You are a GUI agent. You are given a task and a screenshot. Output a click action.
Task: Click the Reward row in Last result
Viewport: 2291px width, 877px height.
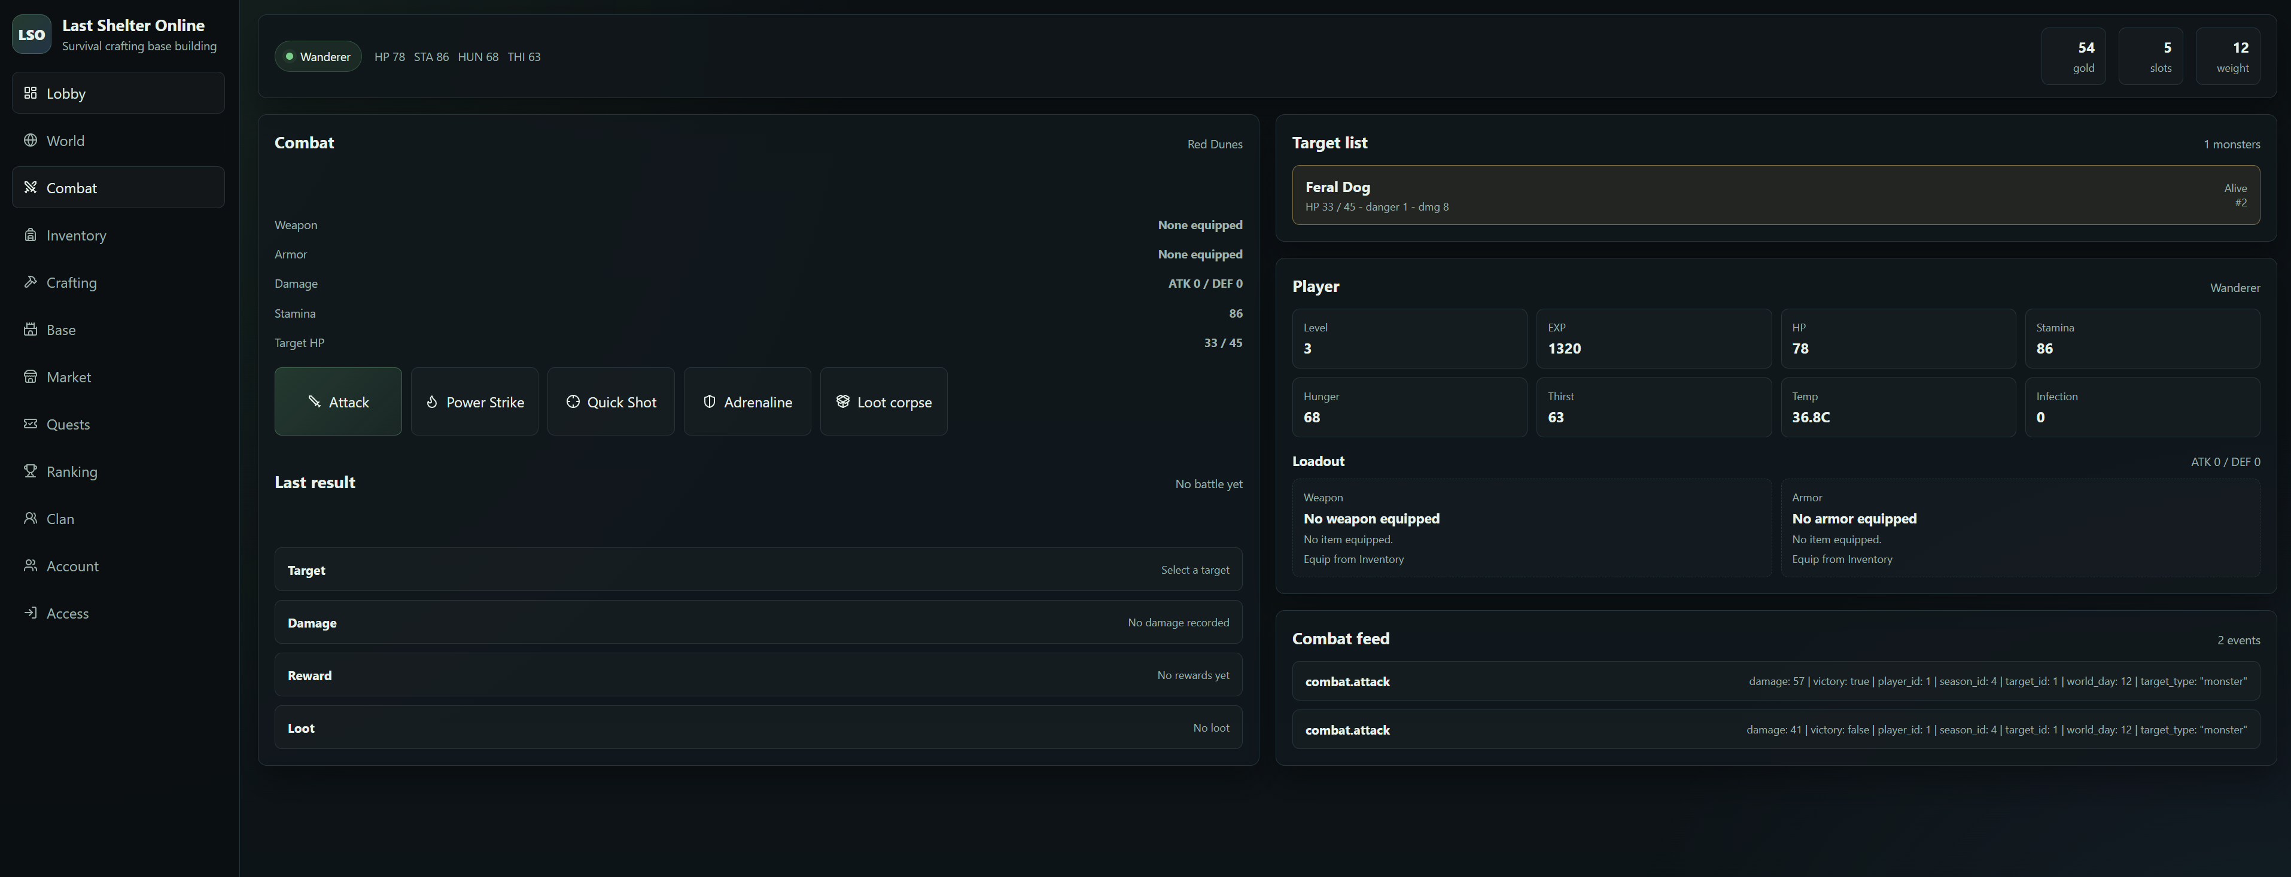pyautogui.click(x=757, y=674)
